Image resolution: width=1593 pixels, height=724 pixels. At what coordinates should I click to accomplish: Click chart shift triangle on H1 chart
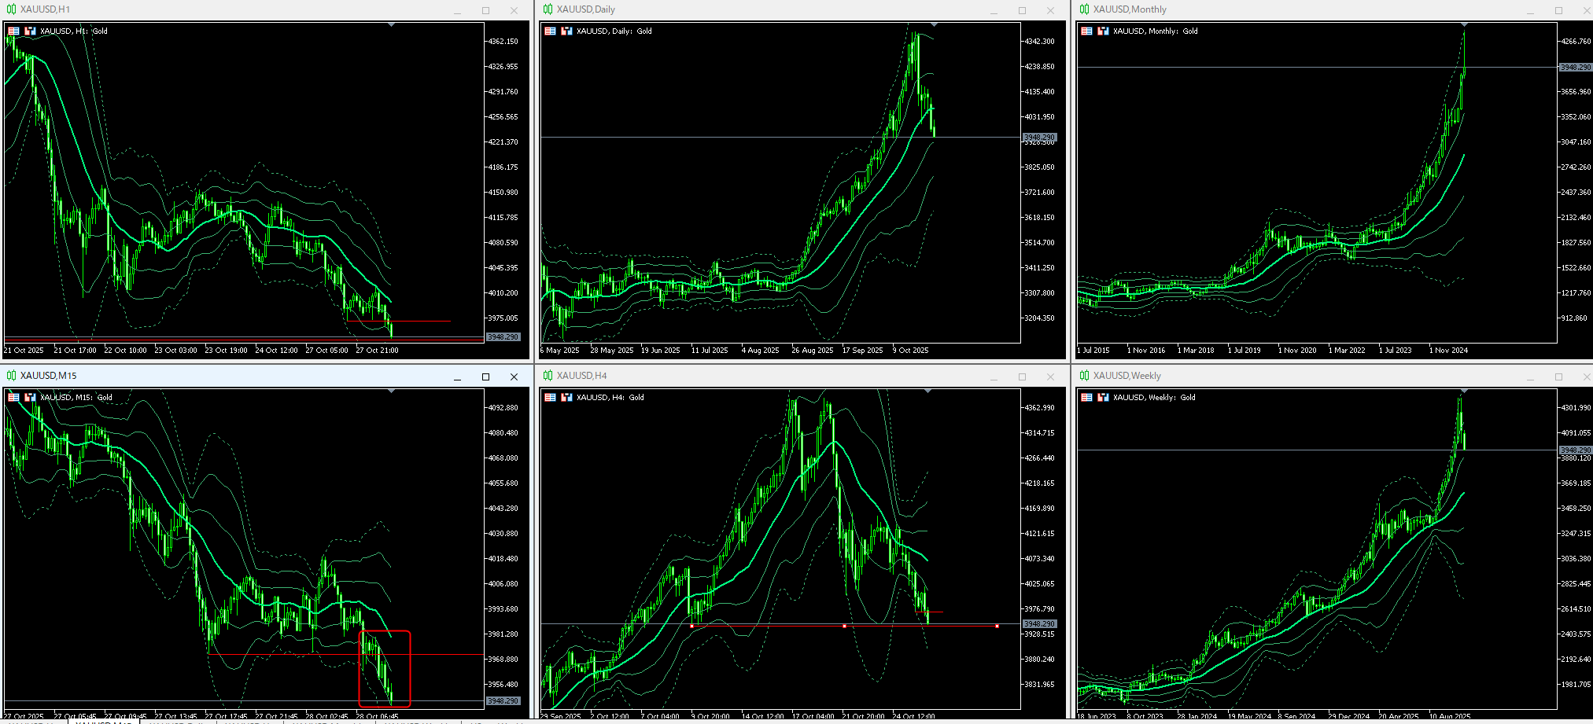pos(391,25)
